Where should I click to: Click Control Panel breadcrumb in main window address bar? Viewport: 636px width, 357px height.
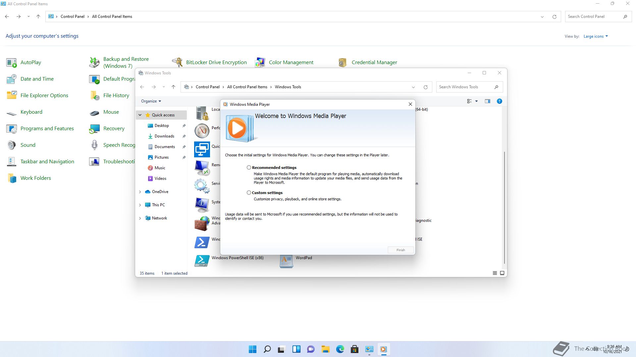(x=73, y=17)
